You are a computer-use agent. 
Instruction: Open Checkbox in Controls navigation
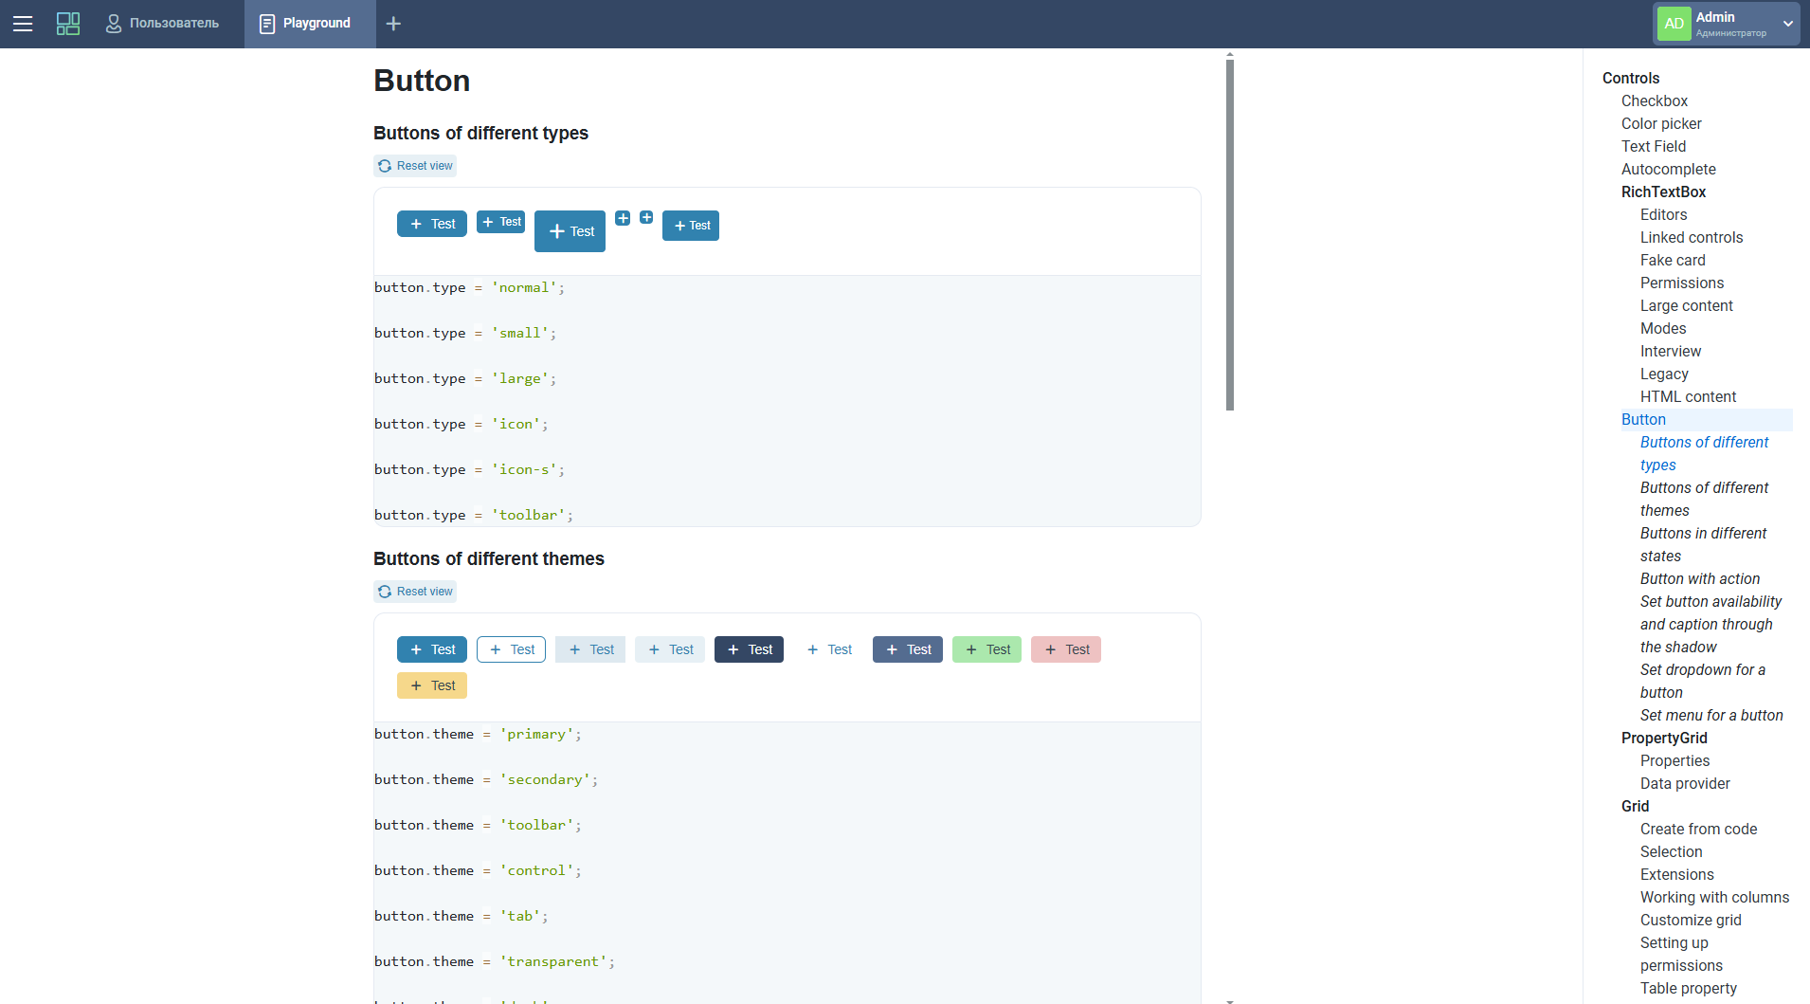pyautogui.click(x=1654, y=100)
